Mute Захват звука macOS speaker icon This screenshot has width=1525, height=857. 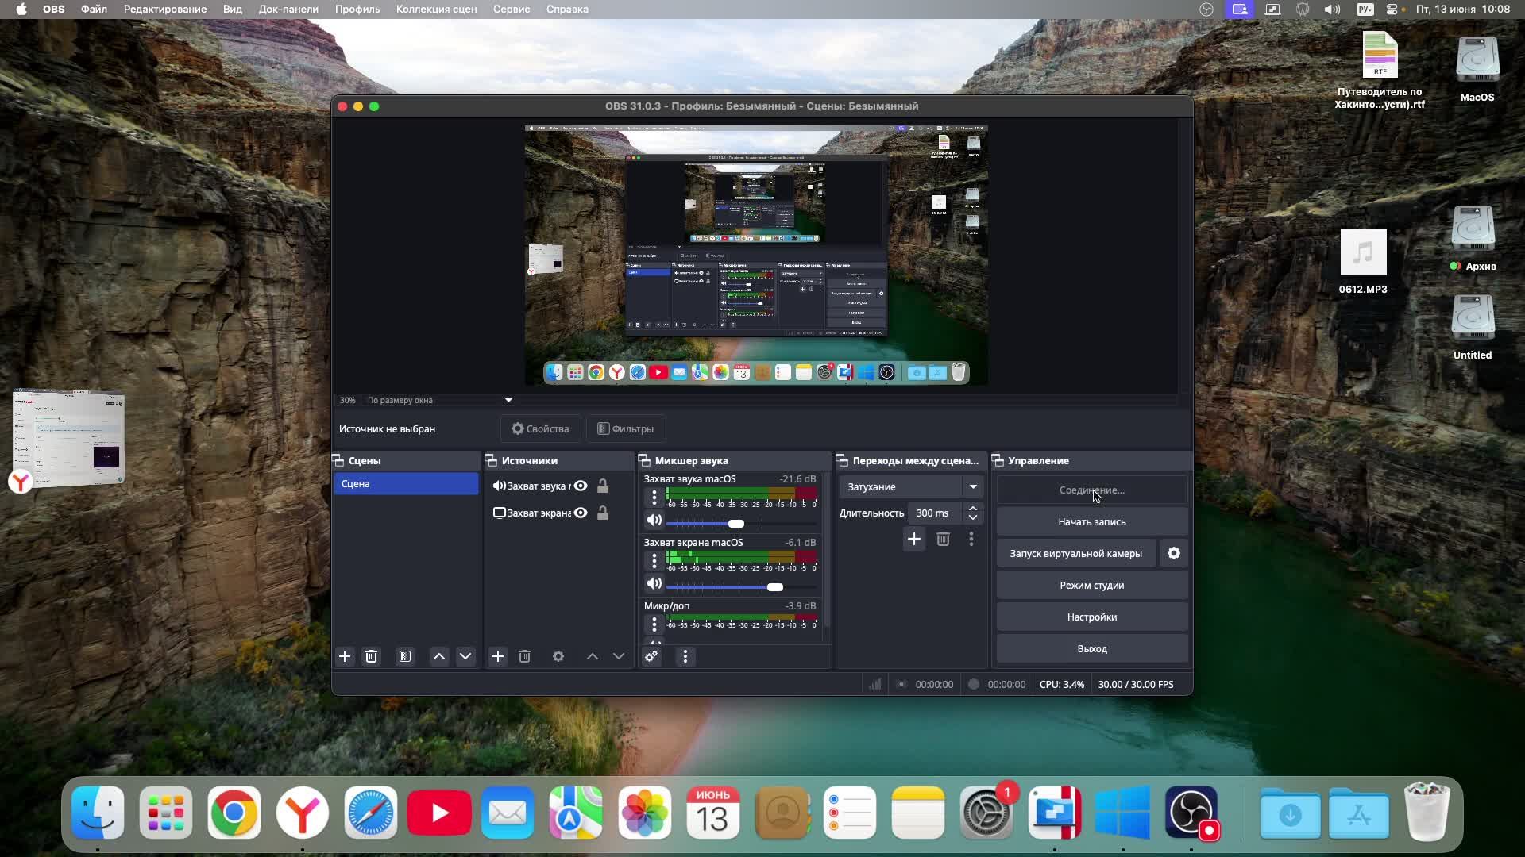pos(654,520)
